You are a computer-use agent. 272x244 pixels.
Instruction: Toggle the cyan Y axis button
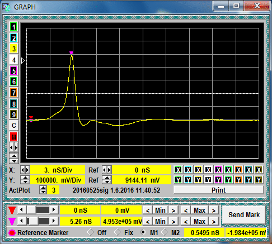click(188, 180)
